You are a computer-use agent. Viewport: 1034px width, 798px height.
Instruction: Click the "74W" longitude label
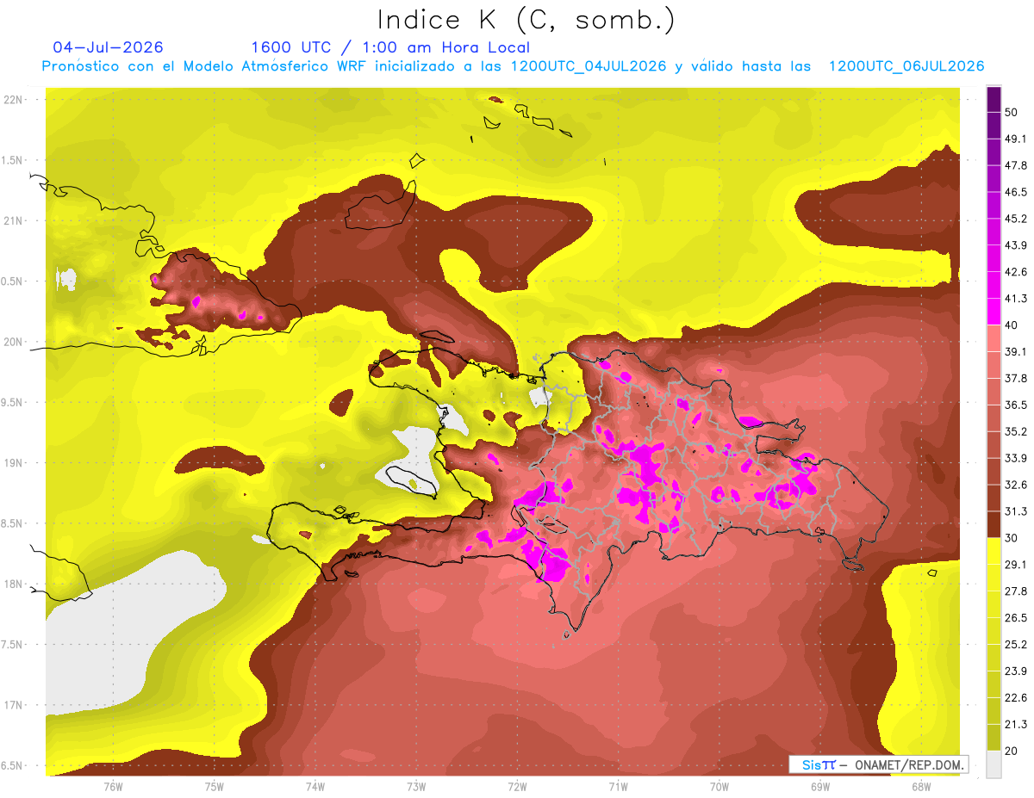tap(315, 786)
